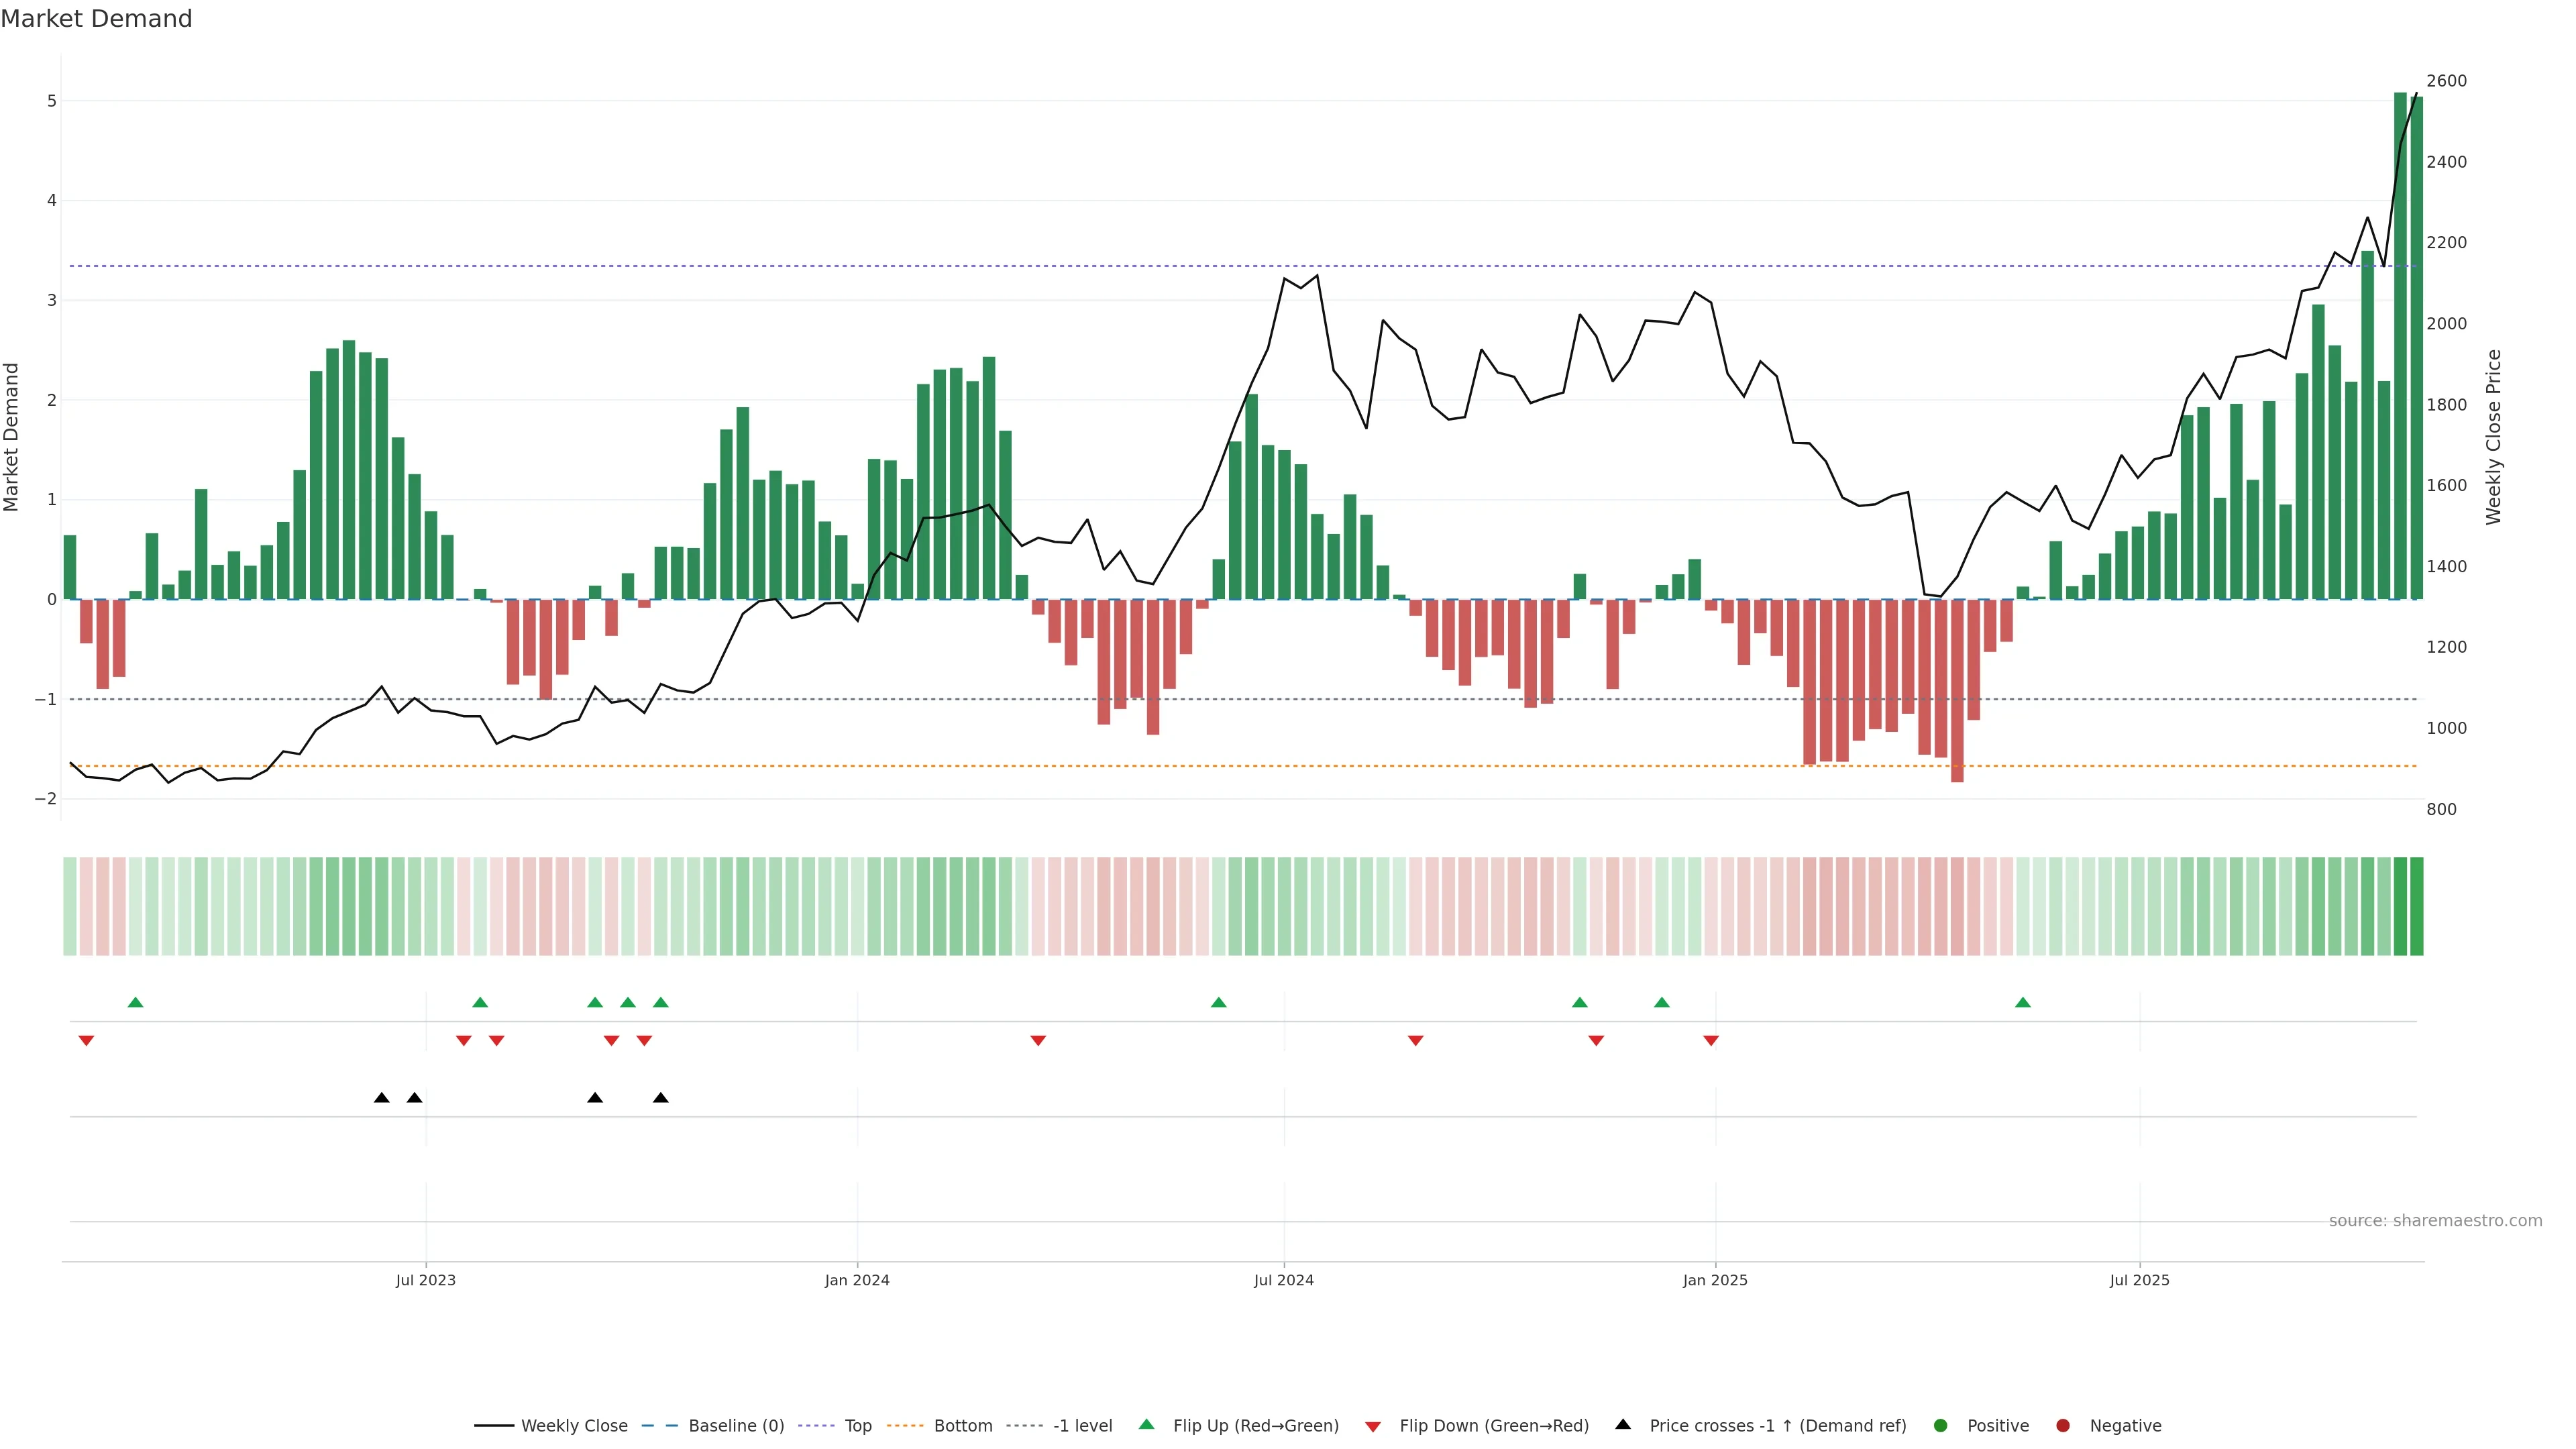
Task: Toggle the Top dotted line legend
Action: point(857,1425)
